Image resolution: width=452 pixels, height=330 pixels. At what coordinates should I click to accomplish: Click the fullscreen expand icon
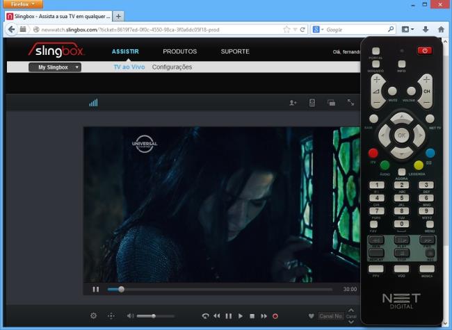350,103
